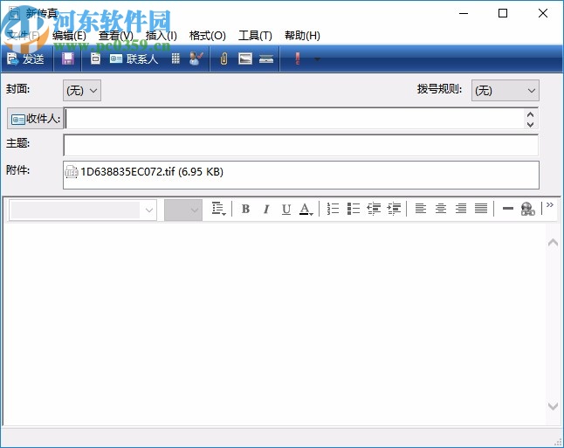Insert a hyperlink with the globe icon

(x=527, y=209)
